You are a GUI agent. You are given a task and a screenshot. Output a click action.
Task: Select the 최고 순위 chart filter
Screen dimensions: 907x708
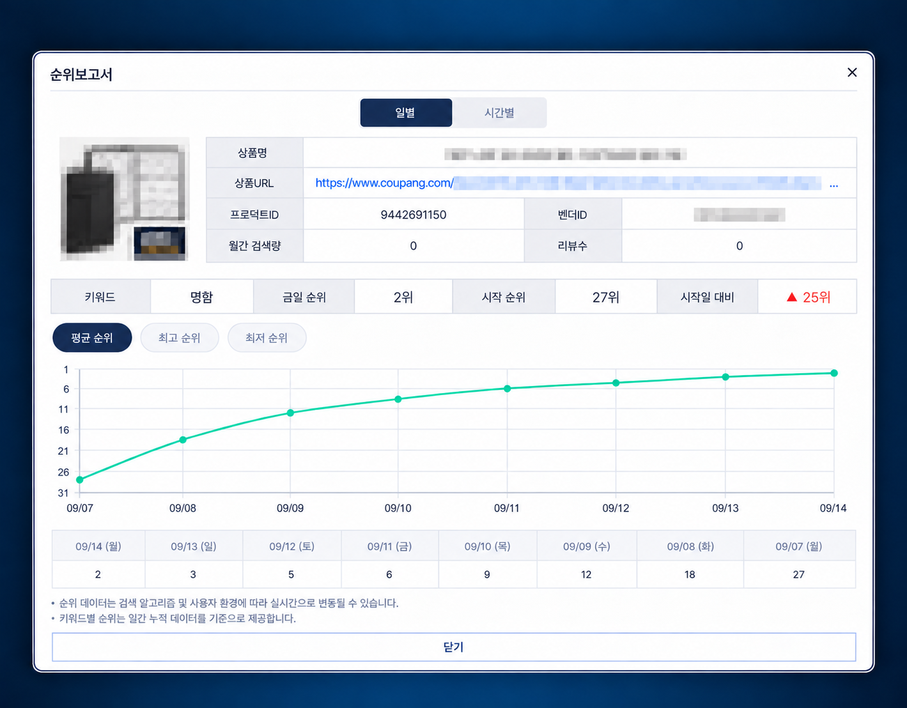click(180, 337)
